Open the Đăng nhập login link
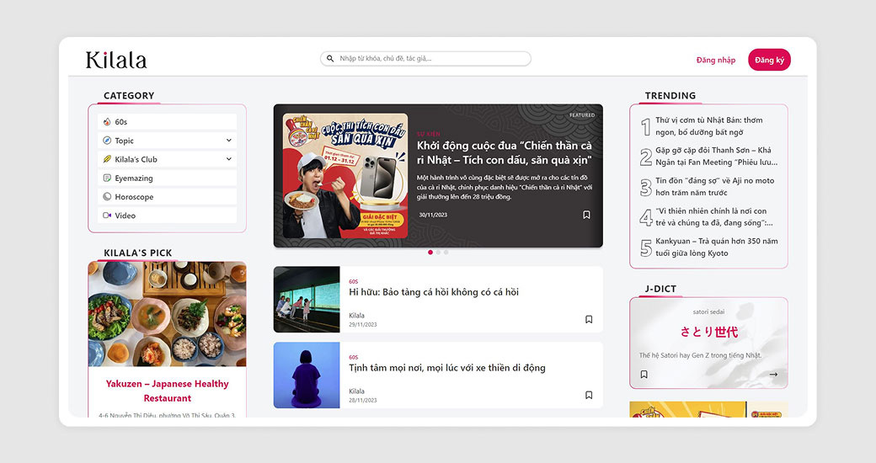 point(716,60)
